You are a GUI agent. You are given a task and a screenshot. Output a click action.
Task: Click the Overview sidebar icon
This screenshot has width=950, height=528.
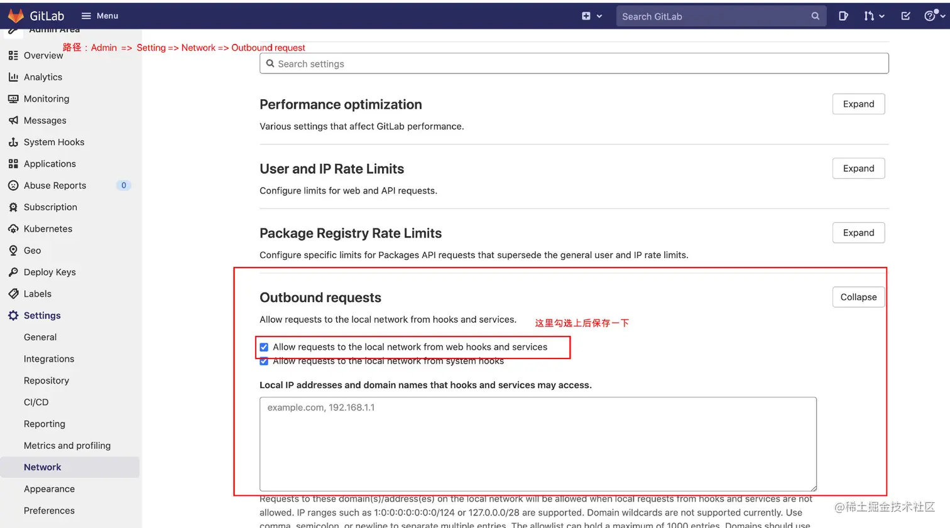click(x=13, y=55)
